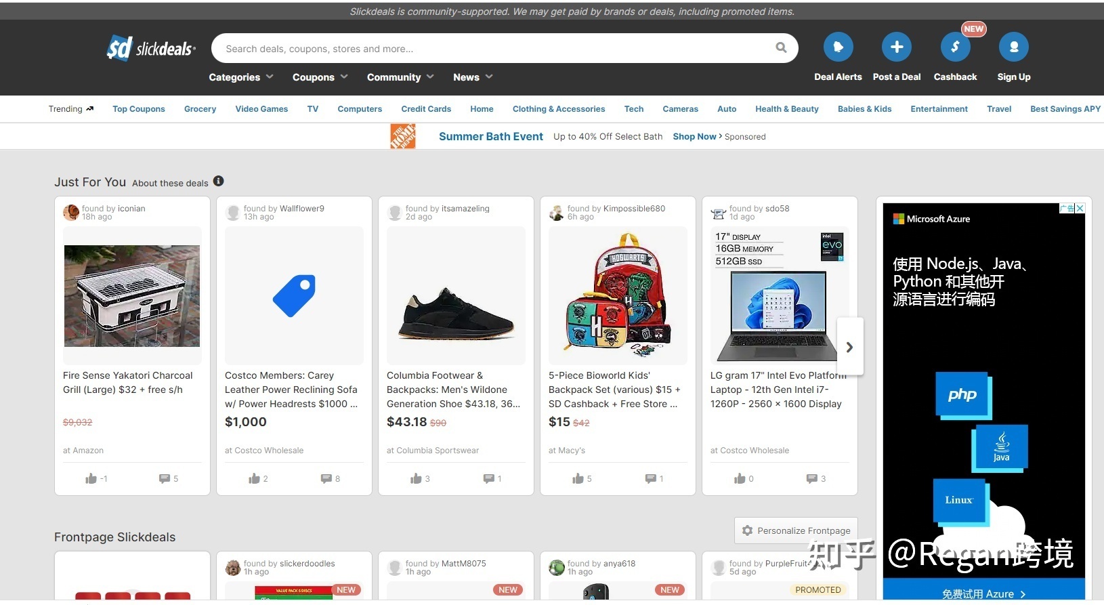Screen dimensions: 1104x605
Task: Click slickerdoodles' user avatar
Action: pyautogui.click(x=233, y=568)
